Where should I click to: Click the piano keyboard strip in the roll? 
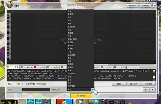[9, 37]
